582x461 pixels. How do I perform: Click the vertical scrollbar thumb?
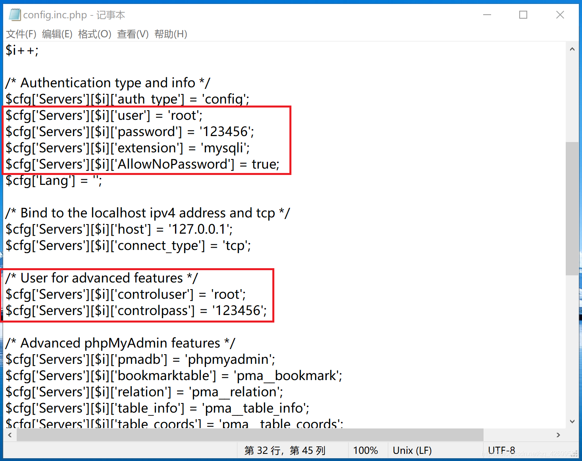(572, 208)
